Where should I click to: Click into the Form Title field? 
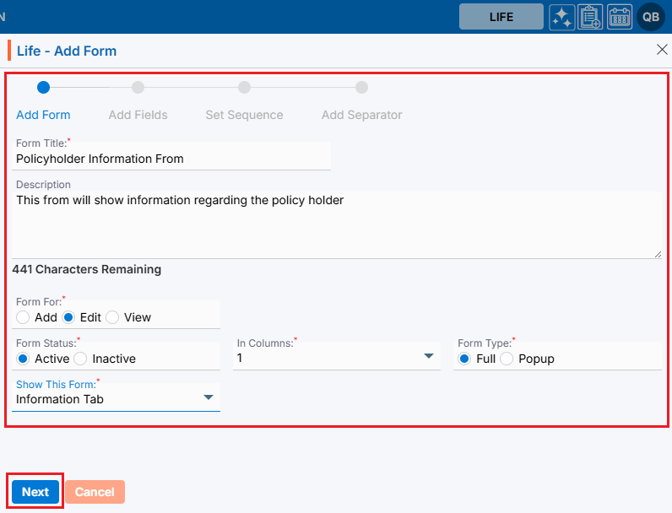pos(172,159)
